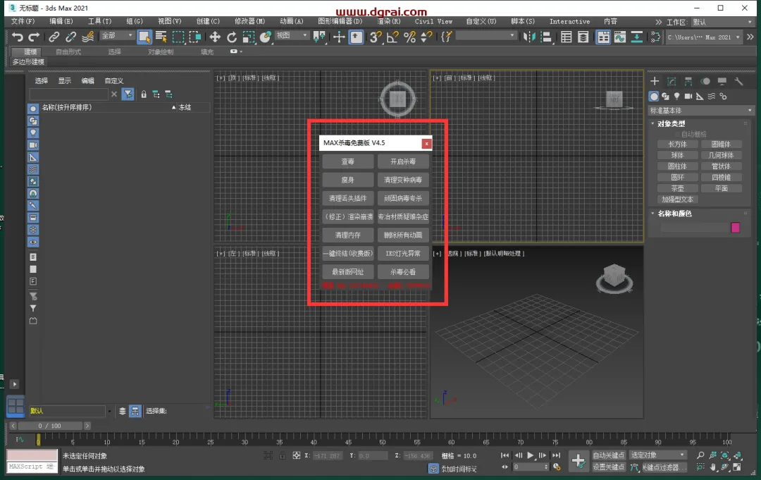
Task: Click the 长方体 primitive button
Action: pyautogui.click(x=678, y=144)
